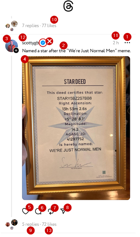Open scottygb's profile avatar
Image resolution: width=140 pixels, height=237 pixels.
pos(11,46)
